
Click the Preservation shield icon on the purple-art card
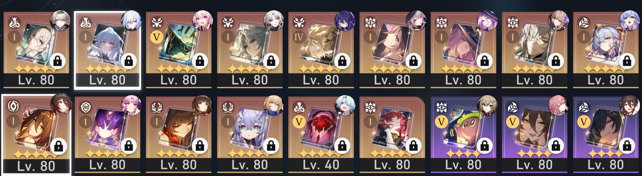(x=86, y=108)
